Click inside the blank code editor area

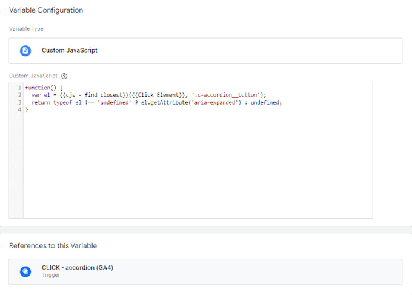(198, 165)
